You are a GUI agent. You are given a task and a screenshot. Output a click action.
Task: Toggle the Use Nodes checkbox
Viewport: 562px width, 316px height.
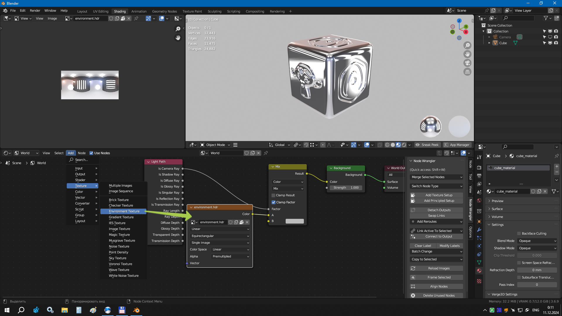coord(91,153)
